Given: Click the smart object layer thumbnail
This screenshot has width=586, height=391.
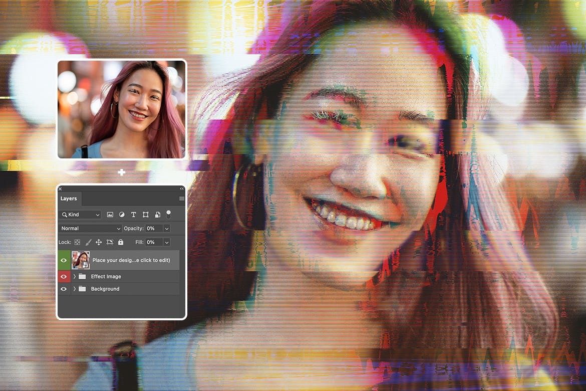Looking at the screenshot, I should click(x=80, y=260).
